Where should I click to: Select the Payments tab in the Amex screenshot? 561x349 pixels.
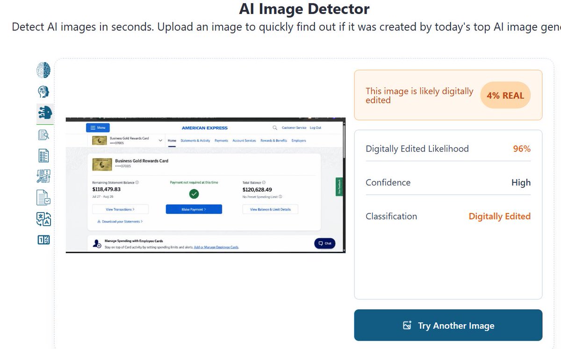point(221,141)
